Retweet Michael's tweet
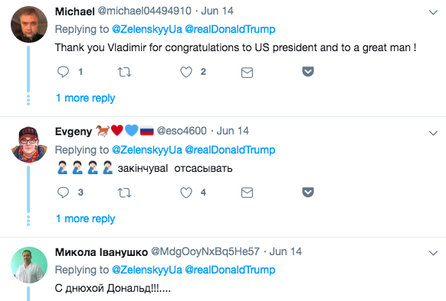The width and height of the screenshot is (446, 301). pyautogui.click(x=125, y=72)
